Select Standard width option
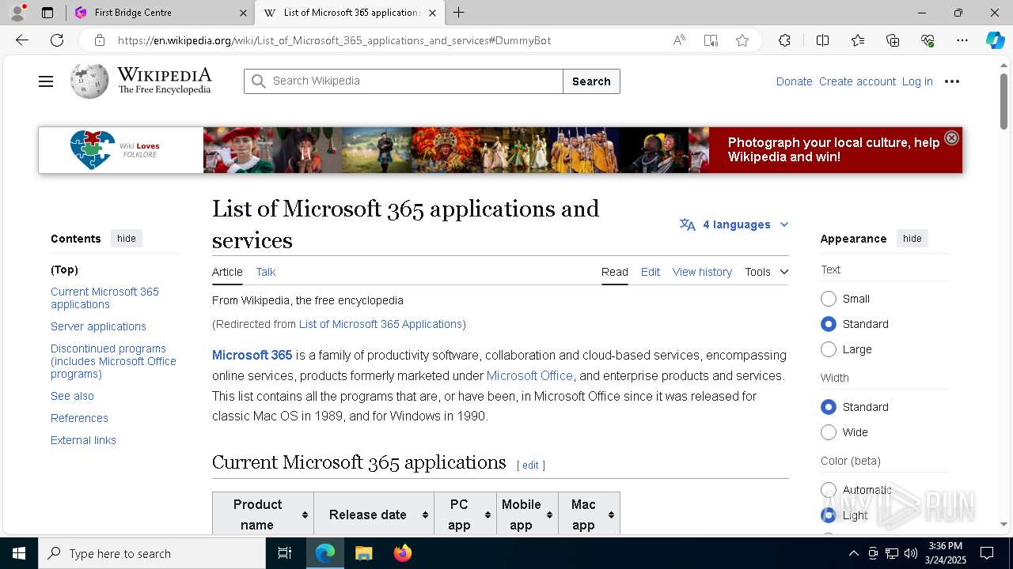Image resolution: width=1013 pixels, height=569 pixels. [x=829, y=407]
